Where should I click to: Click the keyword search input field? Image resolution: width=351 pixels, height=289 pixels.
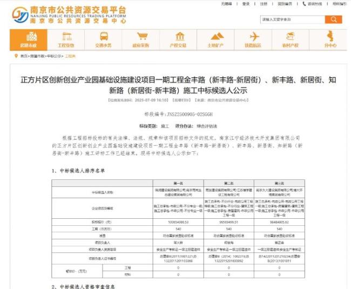292,19
